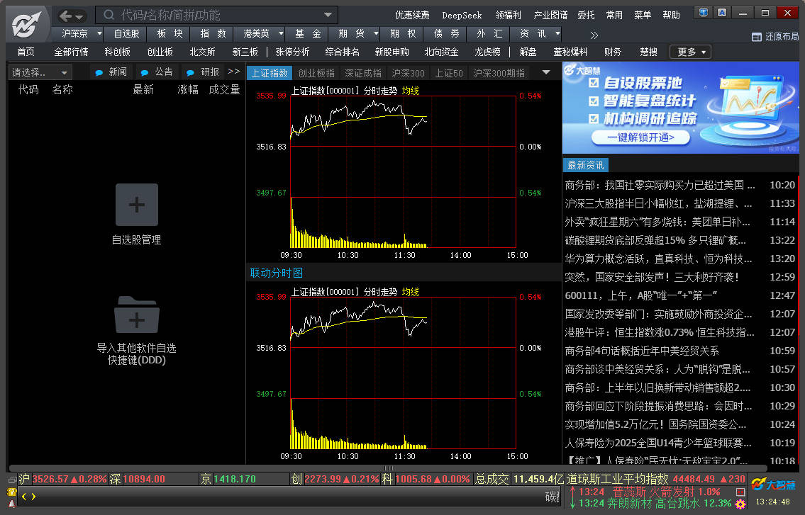This screenshot has height=515, width=805.
Task: Click the blue monitor icon in title bar
Action: pyautogui.click(x=703, y=13)
